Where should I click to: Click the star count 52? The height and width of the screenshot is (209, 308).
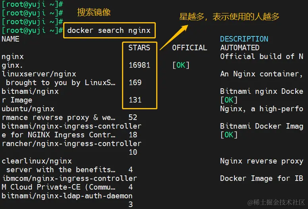133,118
